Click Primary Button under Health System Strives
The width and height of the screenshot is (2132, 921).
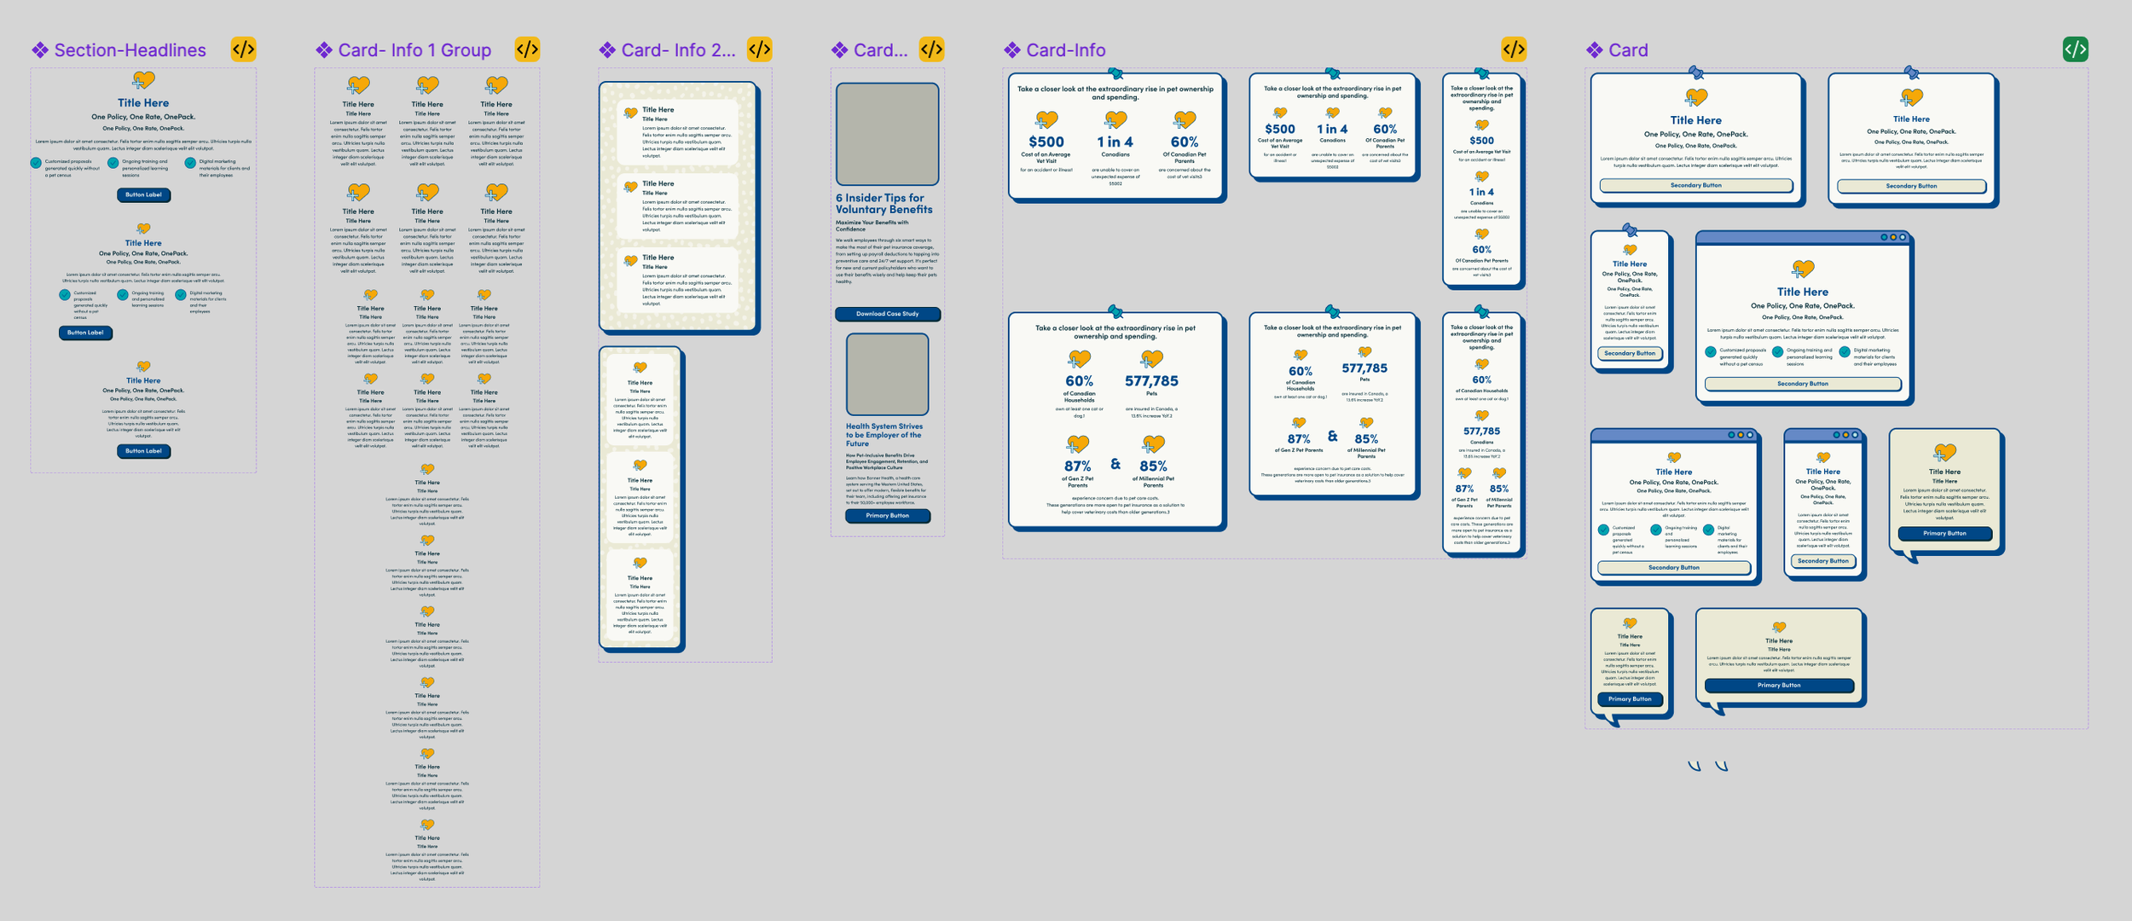[887, 516]
